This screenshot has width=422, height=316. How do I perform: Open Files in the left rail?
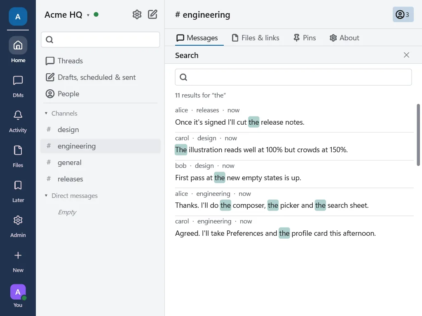[18, 156]
